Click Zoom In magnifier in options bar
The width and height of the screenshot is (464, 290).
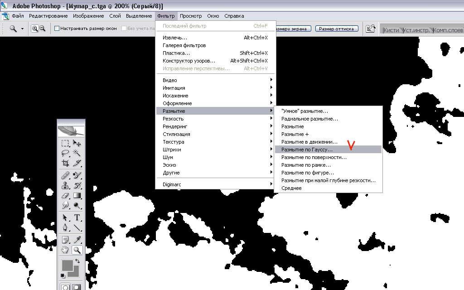(35, 29)
